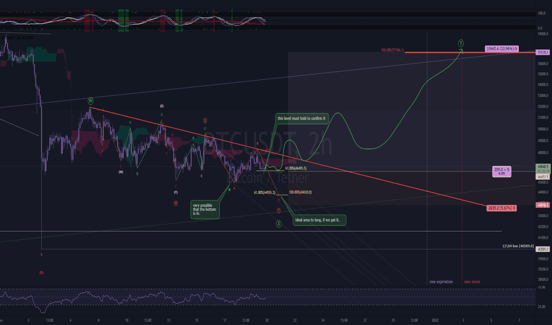Select the red circled X wave label
552x325 pixels.
205,121
